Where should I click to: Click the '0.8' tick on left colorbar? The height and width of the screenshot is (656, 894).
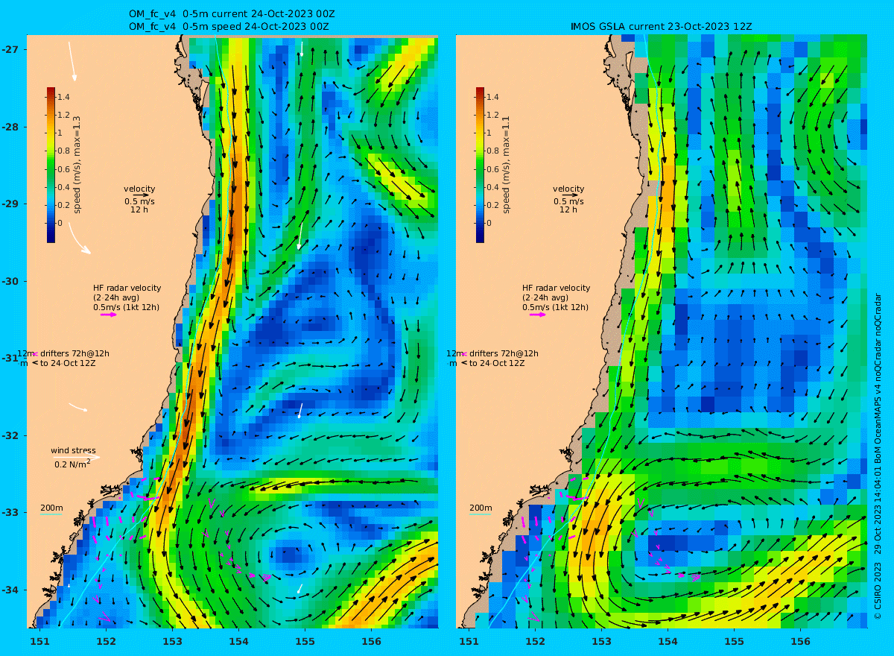point(63,151)
